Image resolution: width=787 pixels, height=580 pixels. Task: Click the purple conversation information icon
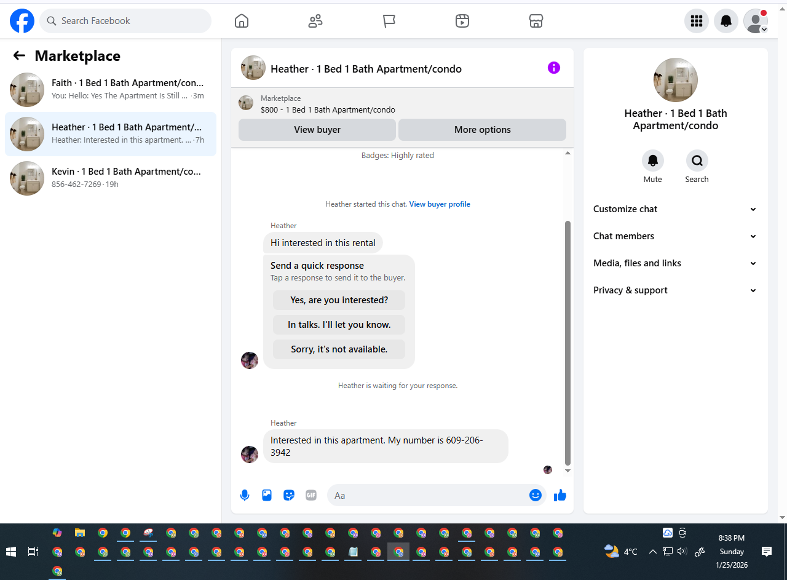click(554, 68)
